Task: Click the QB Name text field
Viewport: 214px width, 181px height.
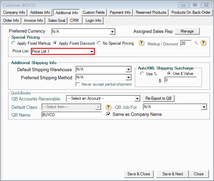Action: pyautogui.click(x=71, y=115)
